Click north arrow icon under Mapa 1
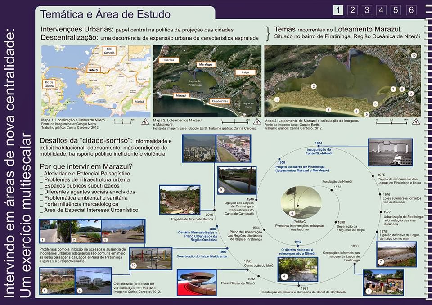 tap(145, 121)
